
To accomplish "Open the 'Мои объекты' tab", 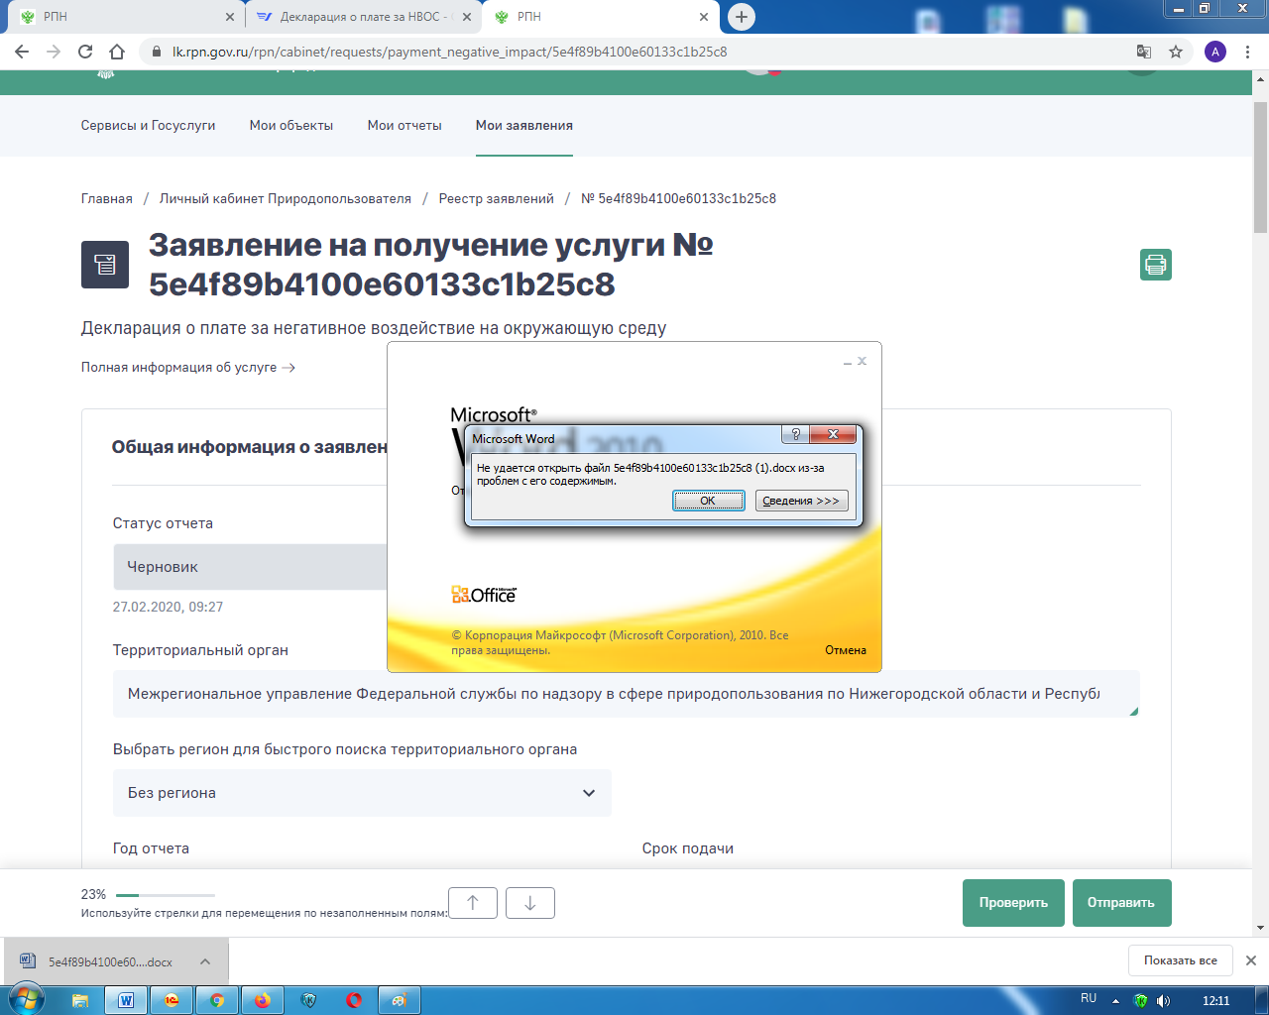I will [291, 126].
